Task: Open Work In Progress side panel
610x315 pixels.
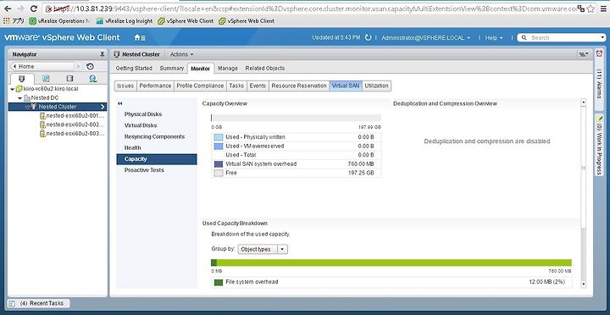Action: 599,145
